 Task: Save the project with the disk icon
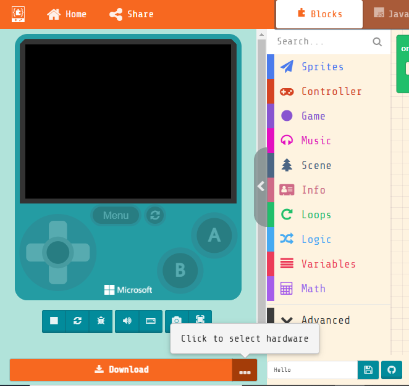(368, 370)
